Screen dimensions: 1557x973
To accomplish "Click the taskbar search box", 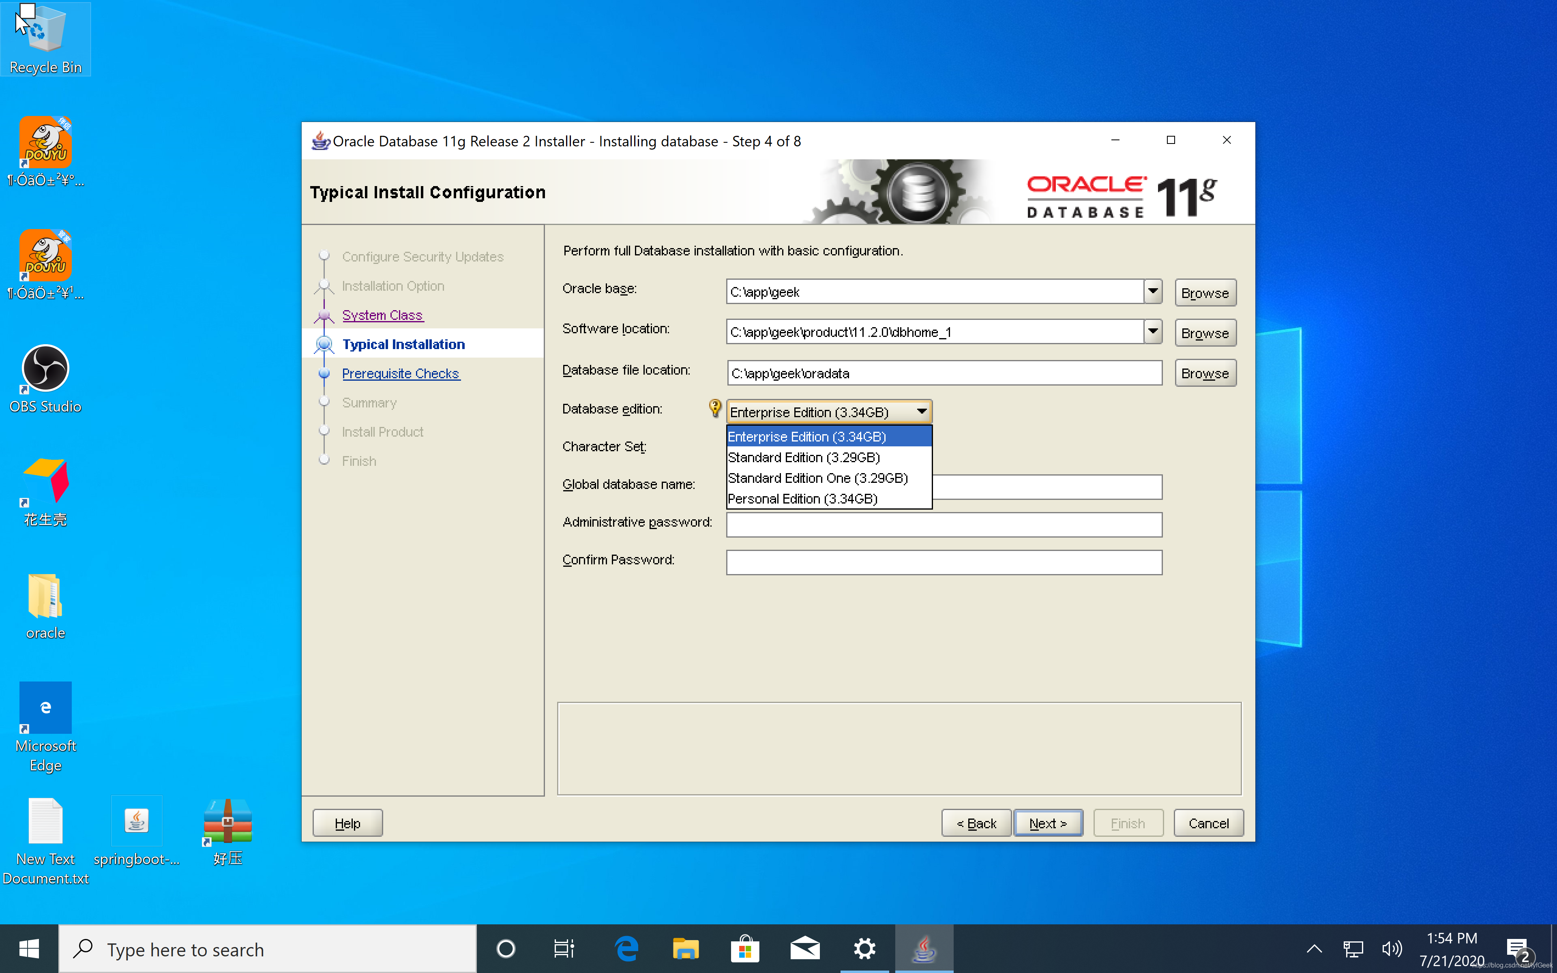I will point(268,949).
